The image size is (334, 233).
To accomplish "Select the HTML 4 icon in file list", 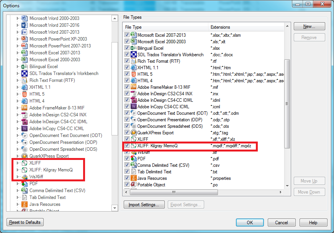I will tap(134, 80).
